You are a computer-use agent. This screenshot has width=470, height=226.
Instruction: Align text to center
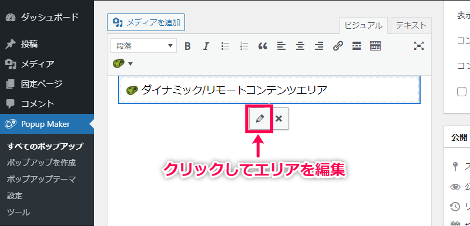click(x=300, y=46)
